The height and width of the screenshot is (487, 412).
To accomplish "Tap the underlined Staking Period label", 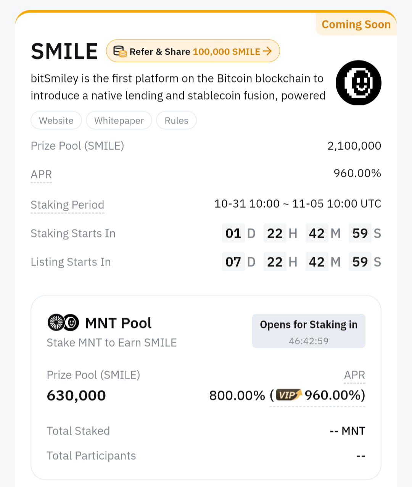I will (67, 205).
